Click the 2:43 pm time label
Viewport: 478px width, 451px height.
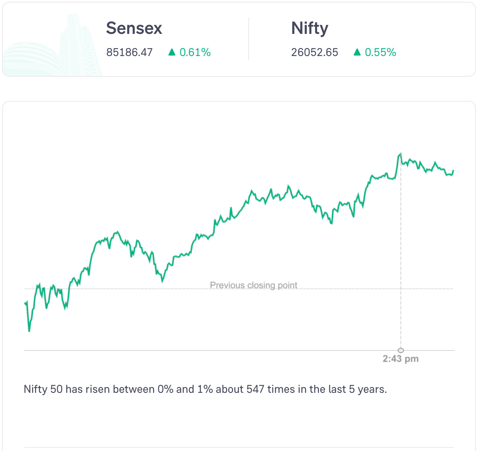click(401, 359)
